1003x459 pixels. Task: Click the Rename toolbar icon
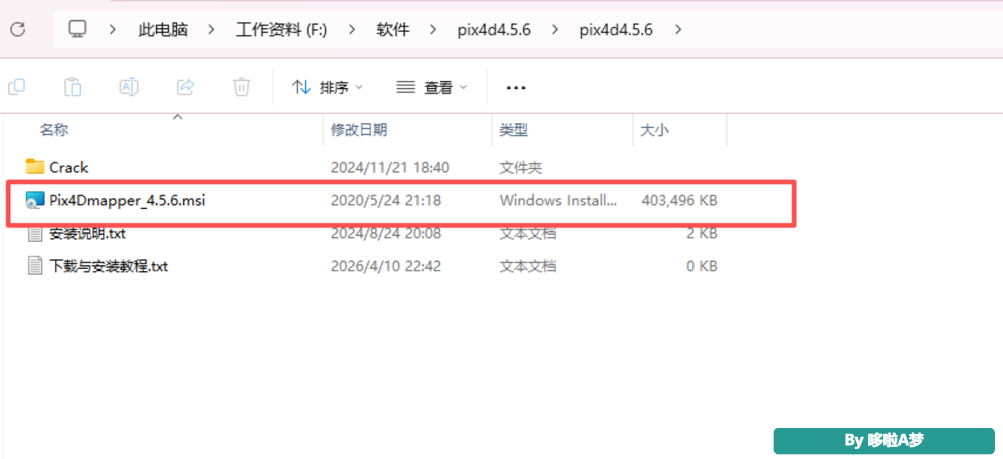click(129, 87)
